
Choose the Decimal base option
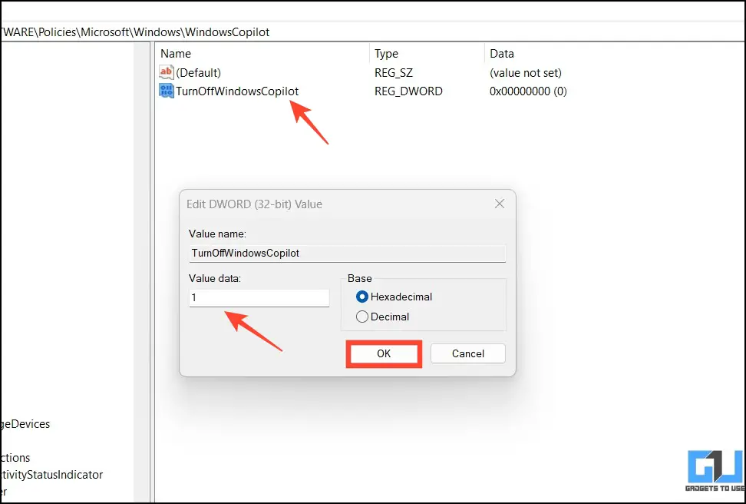click(362, 317)
